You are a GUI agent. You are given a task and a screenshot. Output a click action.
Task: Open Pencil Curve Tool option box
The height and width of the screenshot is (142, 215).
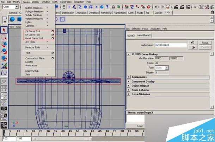tap(53, 38)
